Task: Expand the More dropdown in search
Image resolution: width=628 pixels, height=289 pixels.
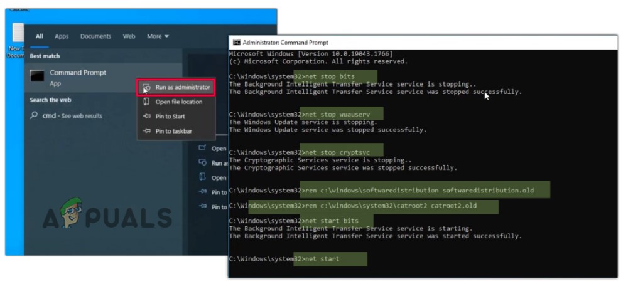Action: 158,36
